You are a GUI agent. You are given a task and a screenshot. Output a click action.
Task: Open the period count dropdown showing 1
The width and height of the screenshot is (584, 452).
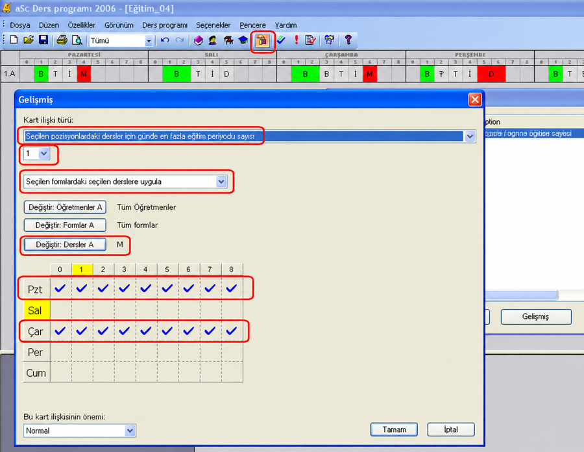pos(44,153)
